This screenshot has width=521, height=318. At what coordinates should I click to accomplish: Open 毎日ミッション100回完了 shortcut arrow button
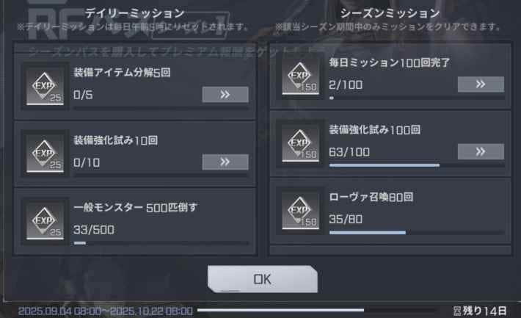pos(481,84)
